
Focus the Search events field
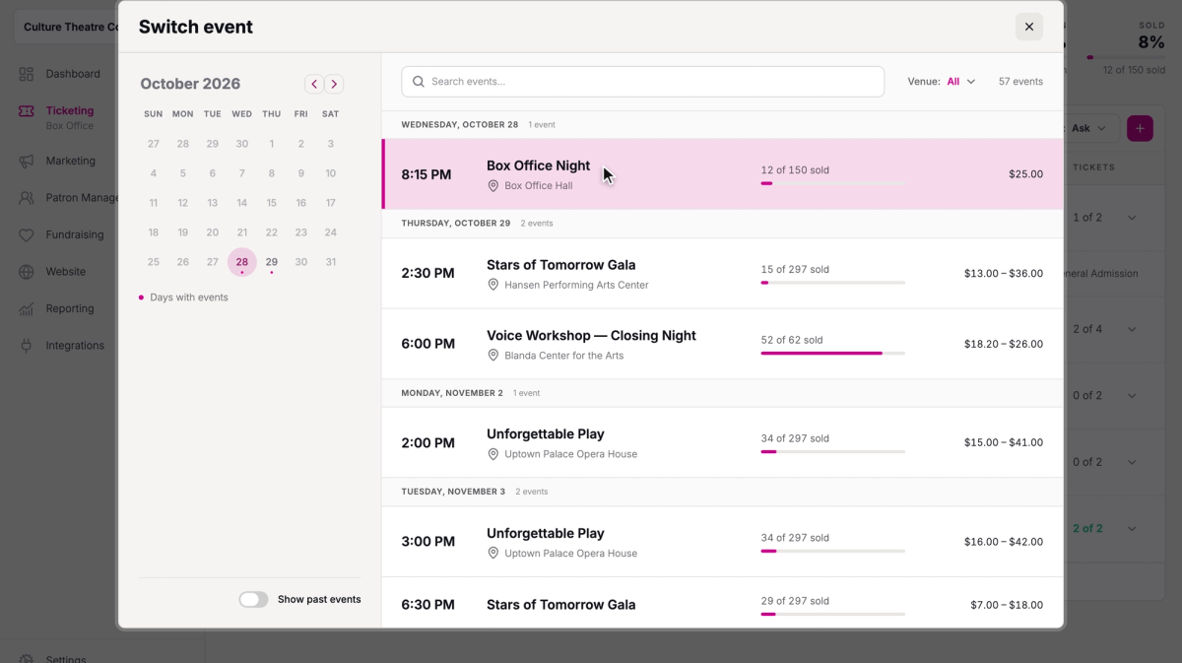coord(642,82)
